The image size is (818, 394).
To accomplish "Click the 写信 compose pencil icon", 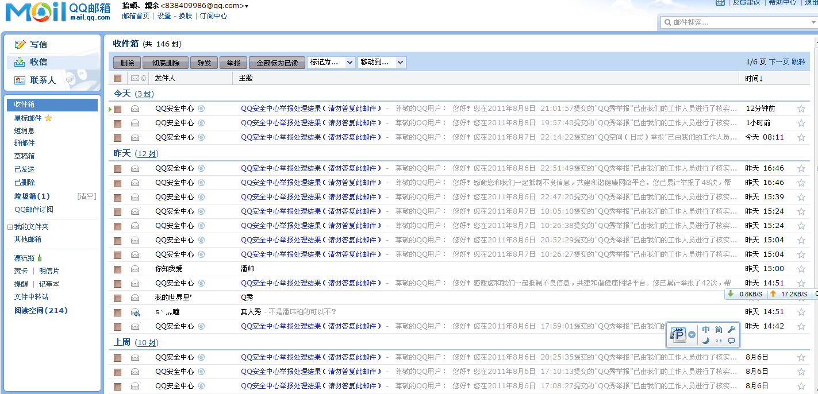I will tap(20, 44).
